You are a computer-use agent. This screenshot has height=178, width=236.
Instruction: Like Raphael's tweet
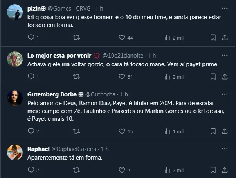pyautogui.click(x=122, y=170)
